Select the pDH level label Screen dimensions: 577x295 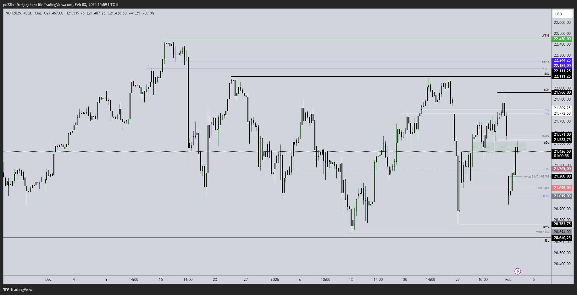pos(546,90)
